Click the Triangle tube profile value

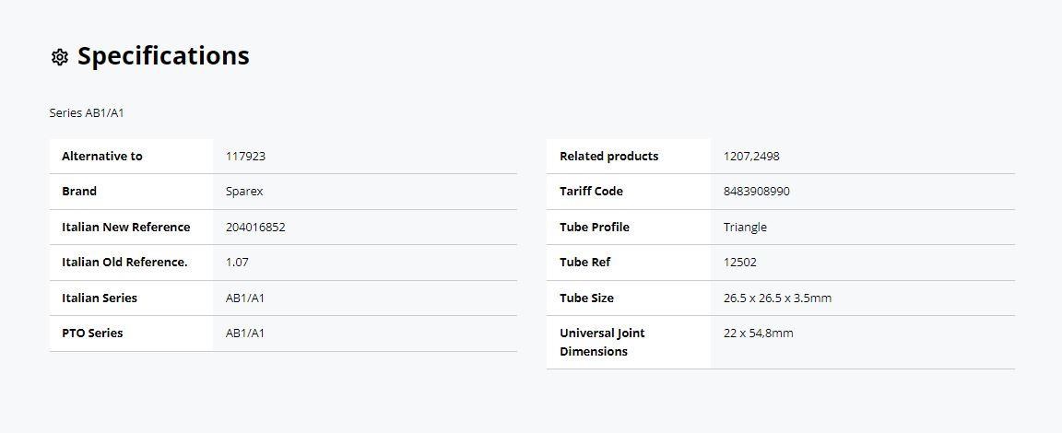tap(745, 228)
